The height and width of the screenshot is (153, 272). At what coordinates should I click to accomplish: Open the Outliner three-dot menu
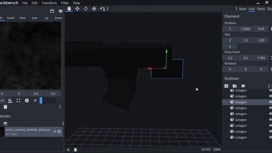pyautogui.click(x=269, y=86)
